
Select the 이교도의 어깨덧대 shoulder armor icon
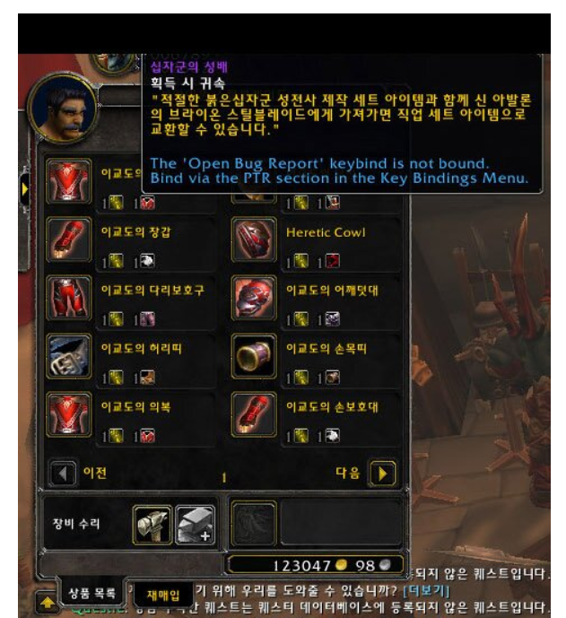click(254, 298)
